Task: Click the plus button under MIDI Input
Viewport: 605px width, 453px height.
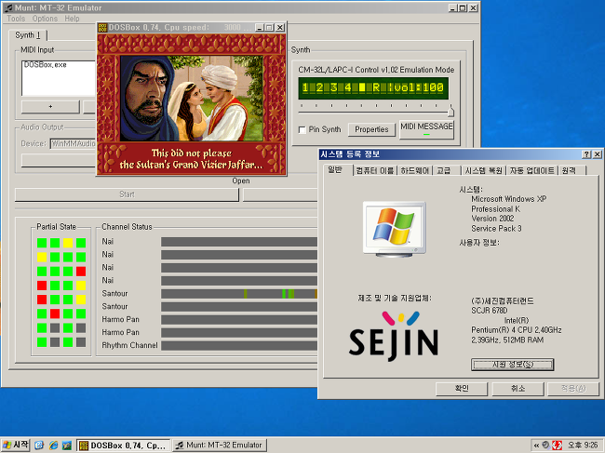Action: coord(50,106)
